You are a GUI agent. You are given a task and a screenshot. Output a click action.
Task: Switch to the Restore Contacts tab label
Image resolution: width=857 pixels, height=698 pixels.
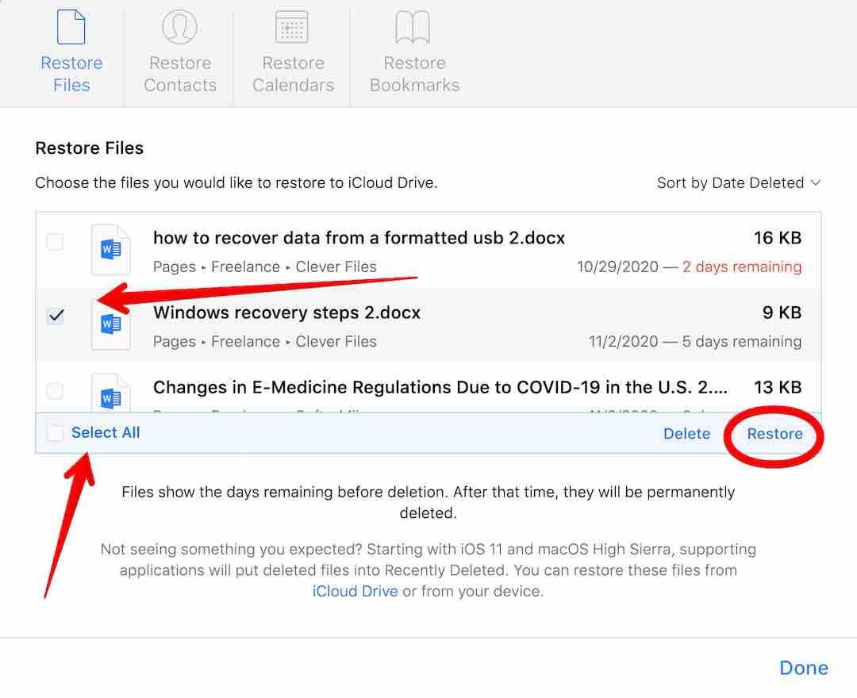pos(180,74)
